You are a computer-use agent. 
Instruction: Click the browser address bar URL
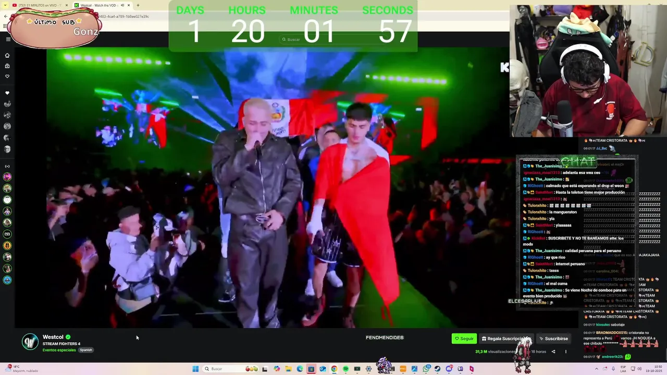pos(124,16)
